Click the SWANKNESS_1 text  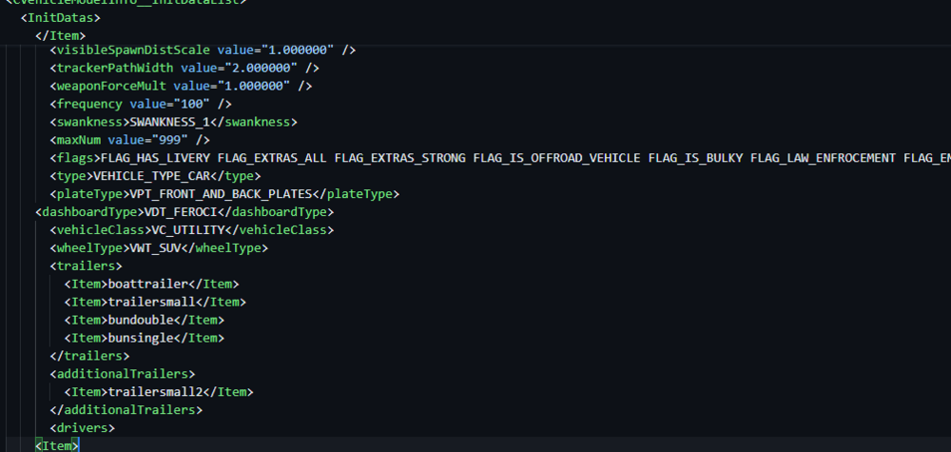tap(170, 122)
